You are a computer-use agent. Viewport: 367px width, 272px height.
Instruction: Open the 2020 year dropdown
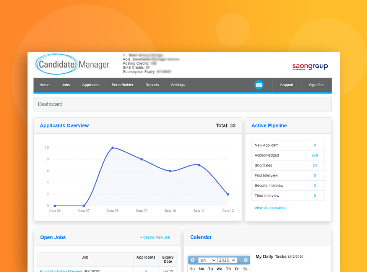[x=228, y=260]
